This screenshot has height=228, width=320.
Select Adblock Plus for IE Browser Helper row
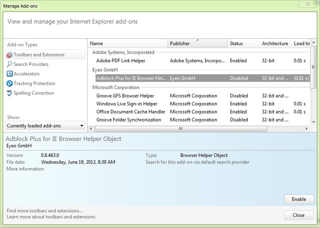click(202, 78)
